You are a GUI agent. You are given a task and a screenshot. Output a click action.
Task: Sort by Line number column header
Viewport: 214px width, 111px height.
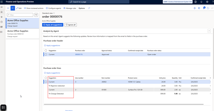point(79,78)
